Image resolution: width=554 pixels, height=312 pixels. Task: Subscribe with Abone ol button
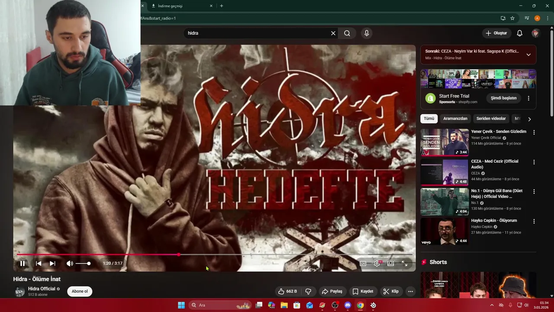(x=80, y=291)
